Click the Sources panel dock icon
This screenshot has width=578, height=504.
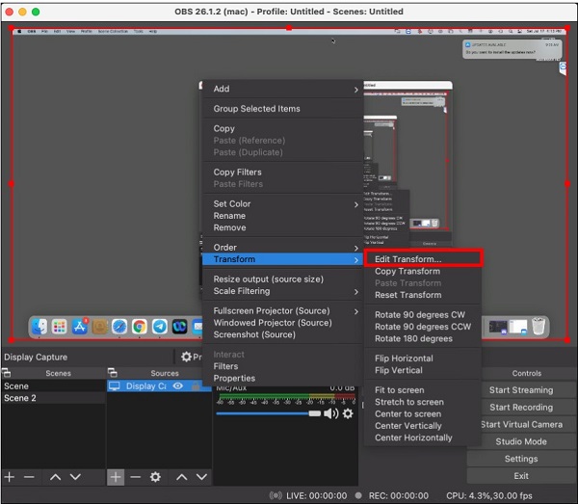(x=112, y=373)
